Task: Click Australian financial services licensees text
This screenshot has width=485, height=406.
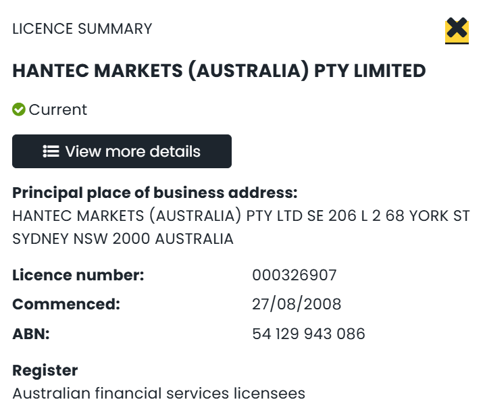Action: click(159, 392)
